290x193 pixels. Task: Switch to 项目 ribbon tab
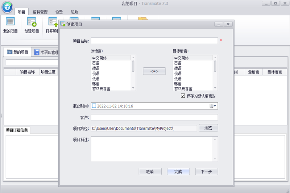(21, 12)
